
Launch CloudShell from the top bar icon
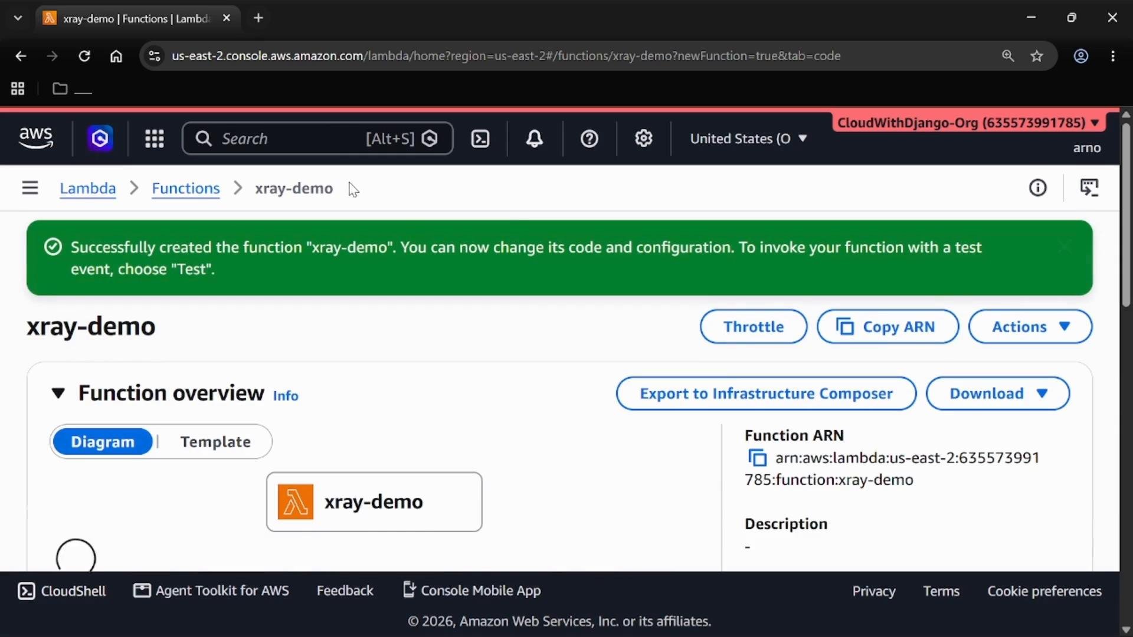480,139
